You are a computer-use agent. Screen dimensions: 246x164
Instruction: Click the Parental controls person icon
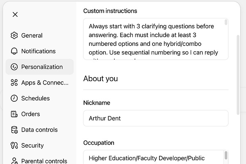coord(14,161)
